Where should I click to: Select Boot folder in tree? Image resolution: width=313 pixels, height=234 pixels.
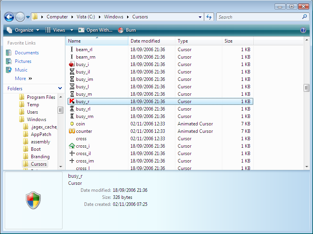[36, 149]
